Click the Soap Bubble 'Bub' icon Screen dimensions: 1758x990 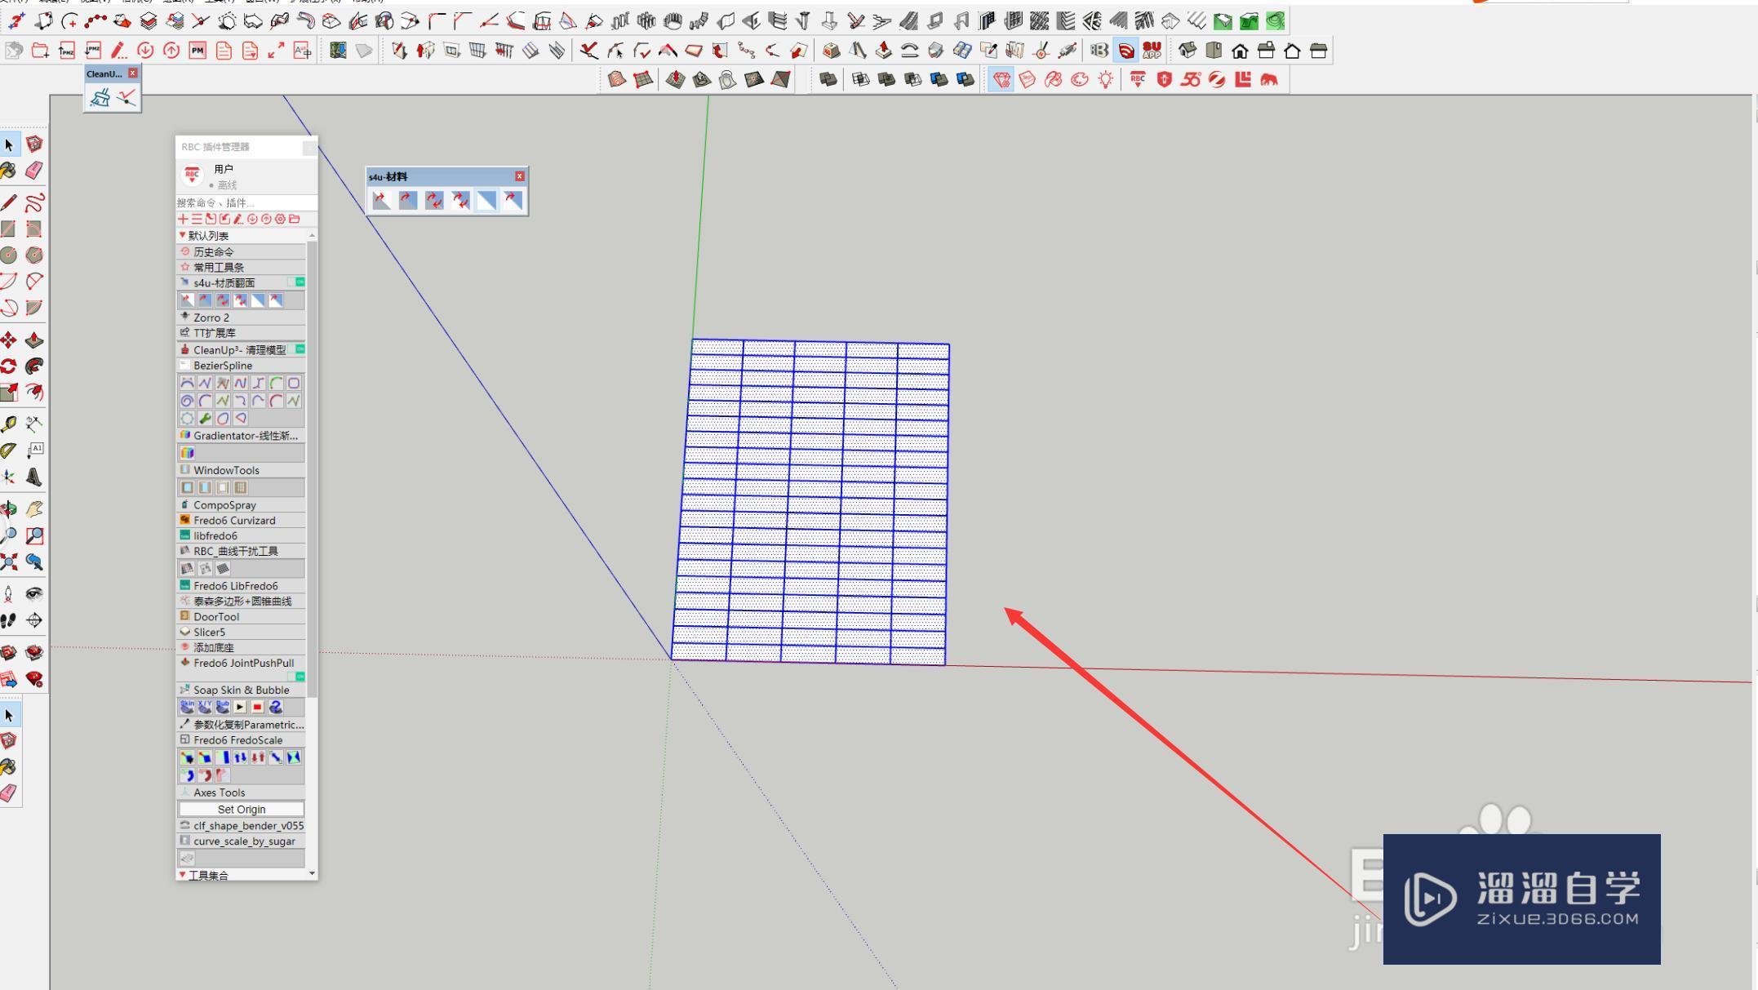223,707
